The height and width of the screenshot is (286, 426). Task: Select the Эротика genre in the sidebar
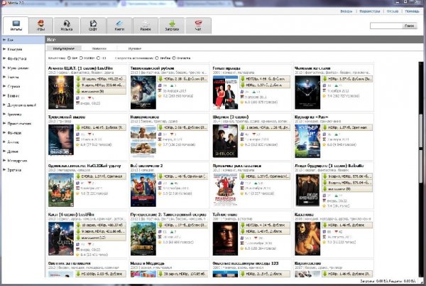click(x=14, y=170)
